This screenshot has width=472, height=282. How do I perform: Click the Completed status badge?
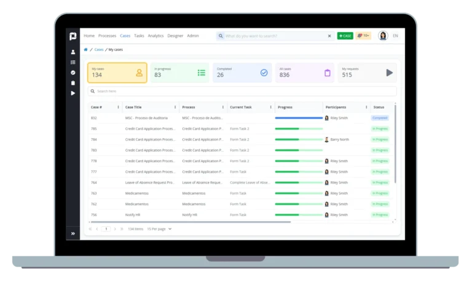pos(380,118)
